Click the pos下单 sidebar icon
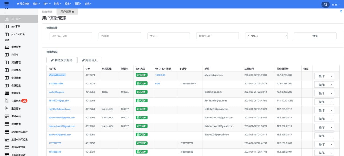This screenshot has height=156, width=344. [7, 27]
